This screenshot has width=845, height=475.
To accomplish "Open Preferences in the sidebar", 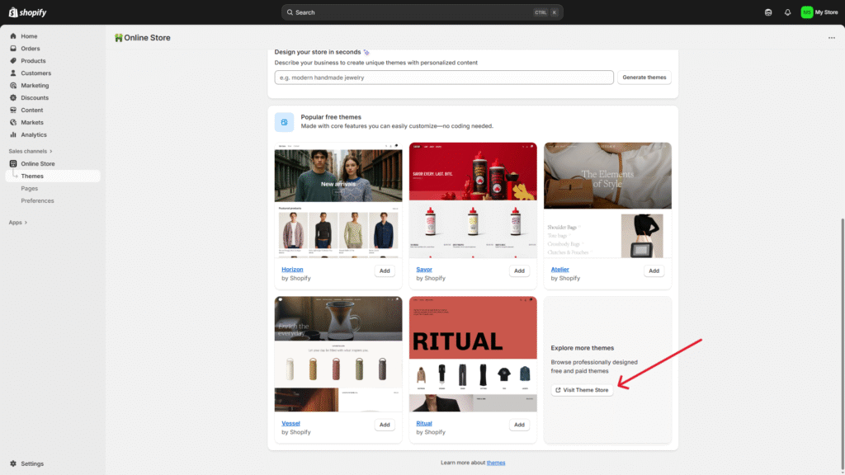I will (x=37, y=200).
